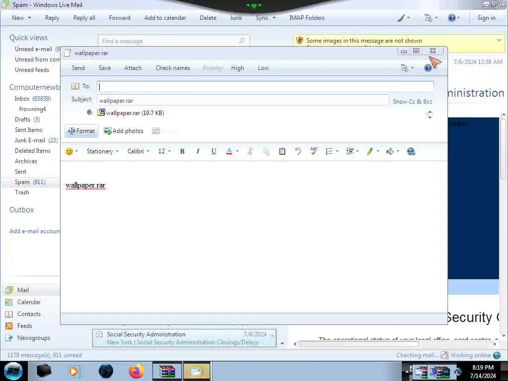The image size is (508, 381).
Task: Click IMAP Folders button
Action: click(x=307, y=18)
